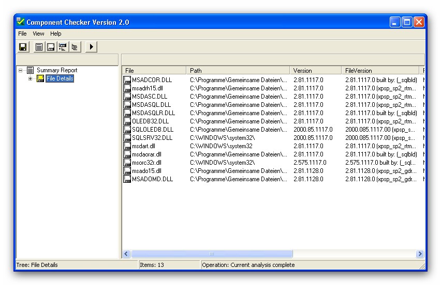Click 'Operation: Current analysis complete' status text

248,265
